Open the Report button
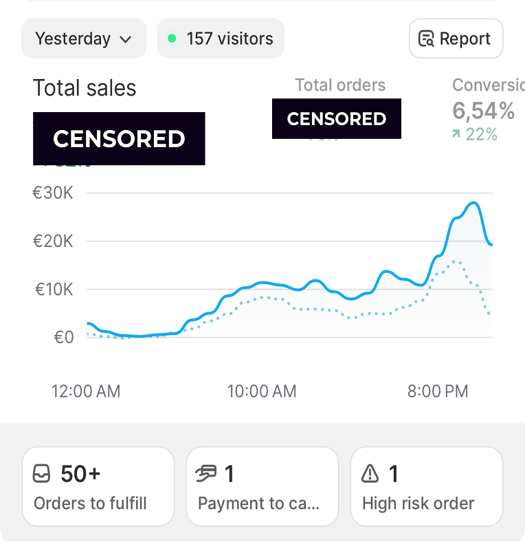This screenshot has height=553, width=525. tap(456, 39)
